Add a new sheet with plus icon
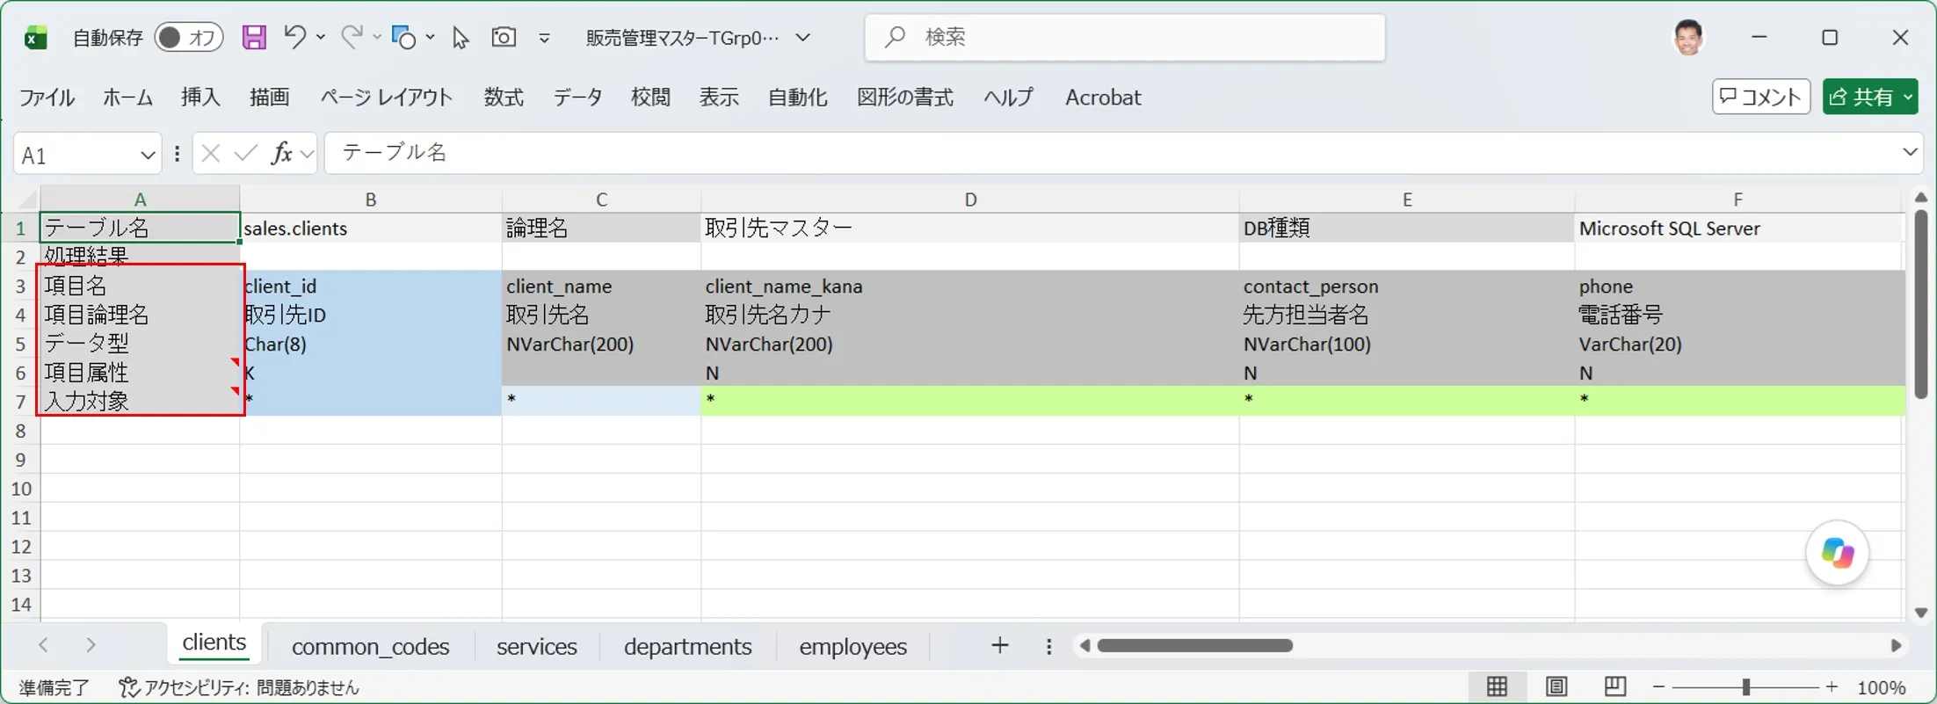1937x704 pixels. (999, 646)
